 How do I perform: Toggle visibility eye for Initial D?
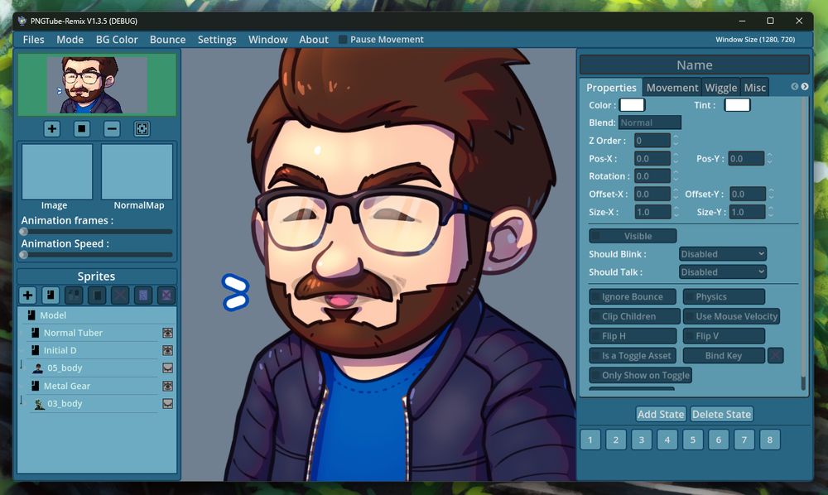[167, 350]
